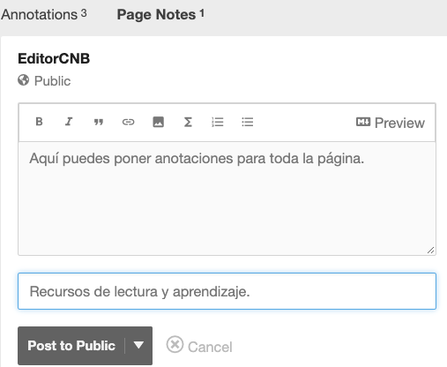This screenshot has height=367, width=447.
Task: Switch to the Annotations tab
Action: tap(44, 14)
